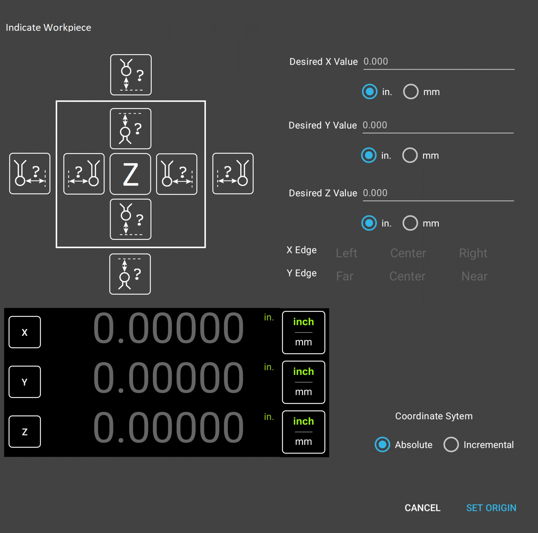
Task: Click the CANCEL button
Action: [x=423, y=508]
